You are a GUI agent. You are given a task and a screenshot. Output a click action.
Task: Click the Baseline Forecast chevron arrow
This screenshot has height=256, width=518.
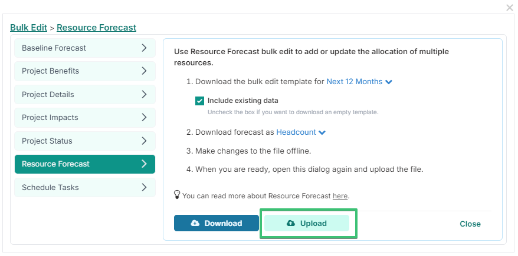click(x=144, y=48)
